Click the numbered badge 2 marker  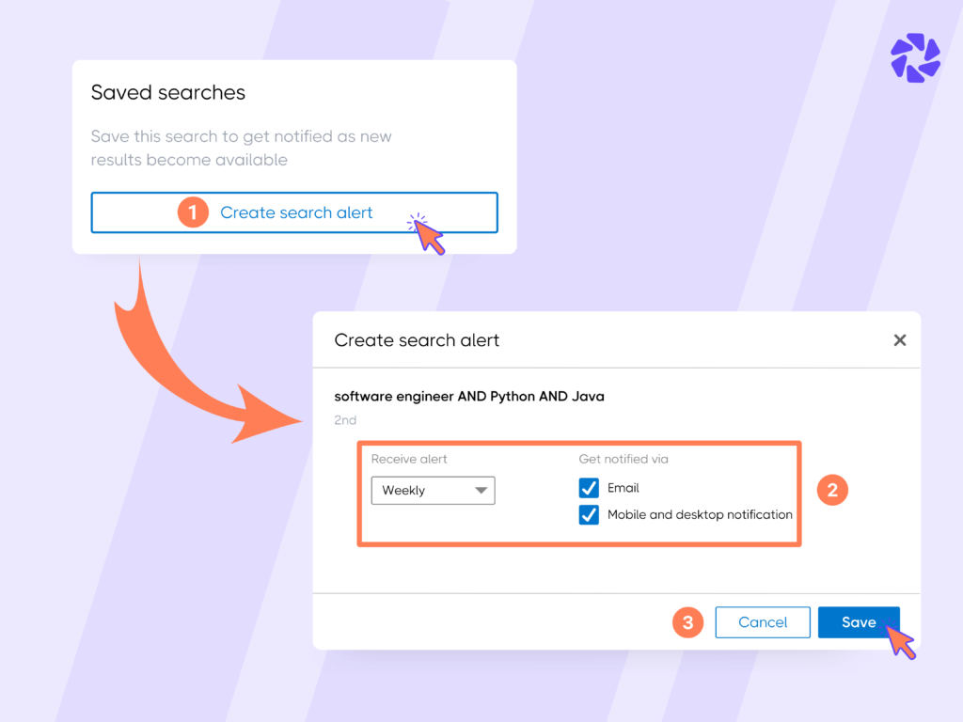[832, 490]
